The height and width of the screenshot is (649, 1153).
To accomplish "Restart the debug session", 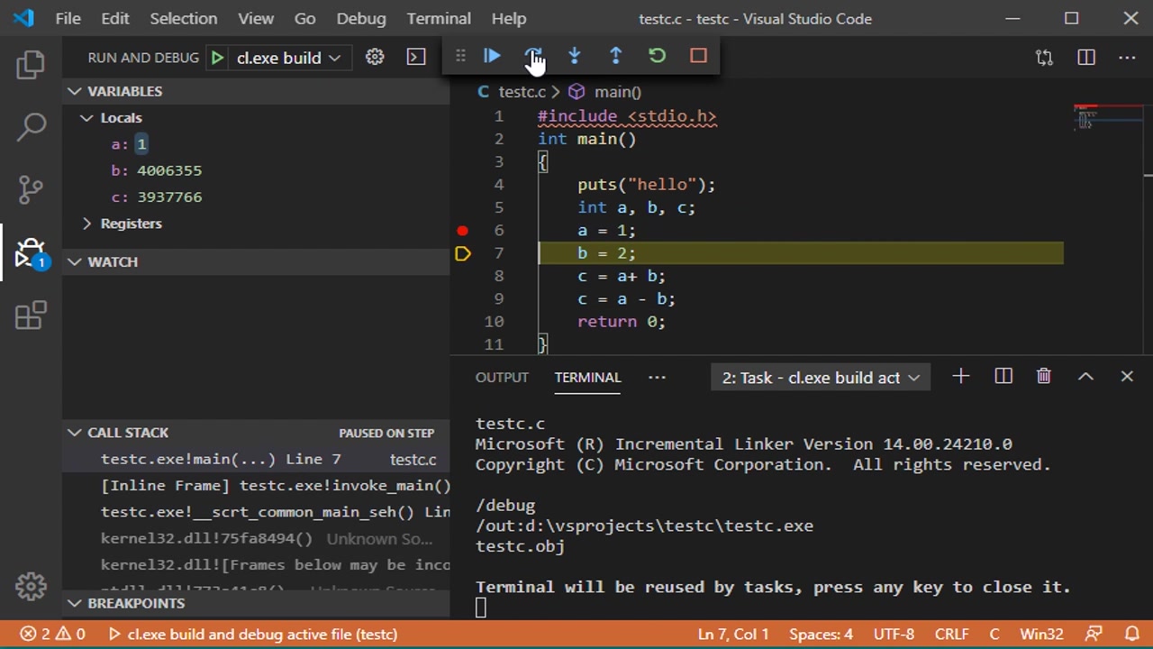I will [657, 57].
